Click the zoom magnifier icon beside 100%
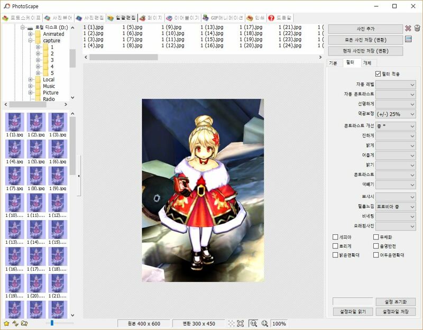The image size is (423, 330). pyautogui.click(x=264, y=323)
